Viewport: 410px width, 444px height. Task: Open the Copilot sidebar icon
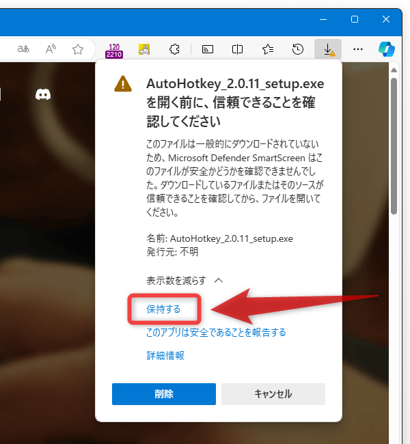[387, 49]
